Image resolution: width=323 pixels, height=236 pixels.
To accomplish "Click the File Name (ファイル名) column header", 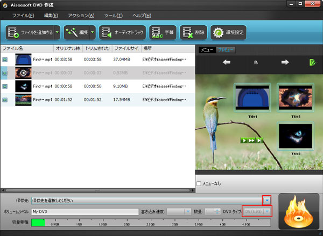I will click(x=27, y=48).
